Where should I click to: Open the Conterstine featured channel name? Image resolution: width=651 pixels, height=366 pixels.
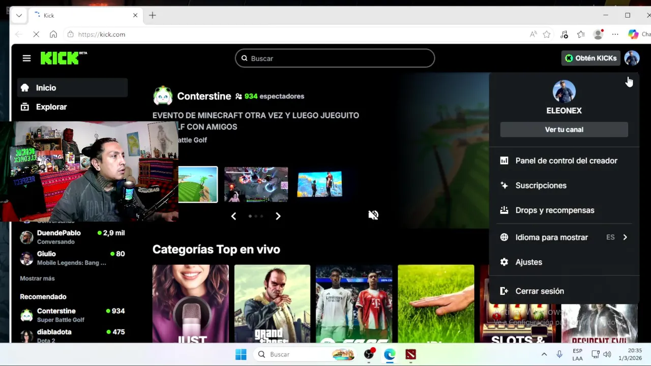(x=204, y=96)
